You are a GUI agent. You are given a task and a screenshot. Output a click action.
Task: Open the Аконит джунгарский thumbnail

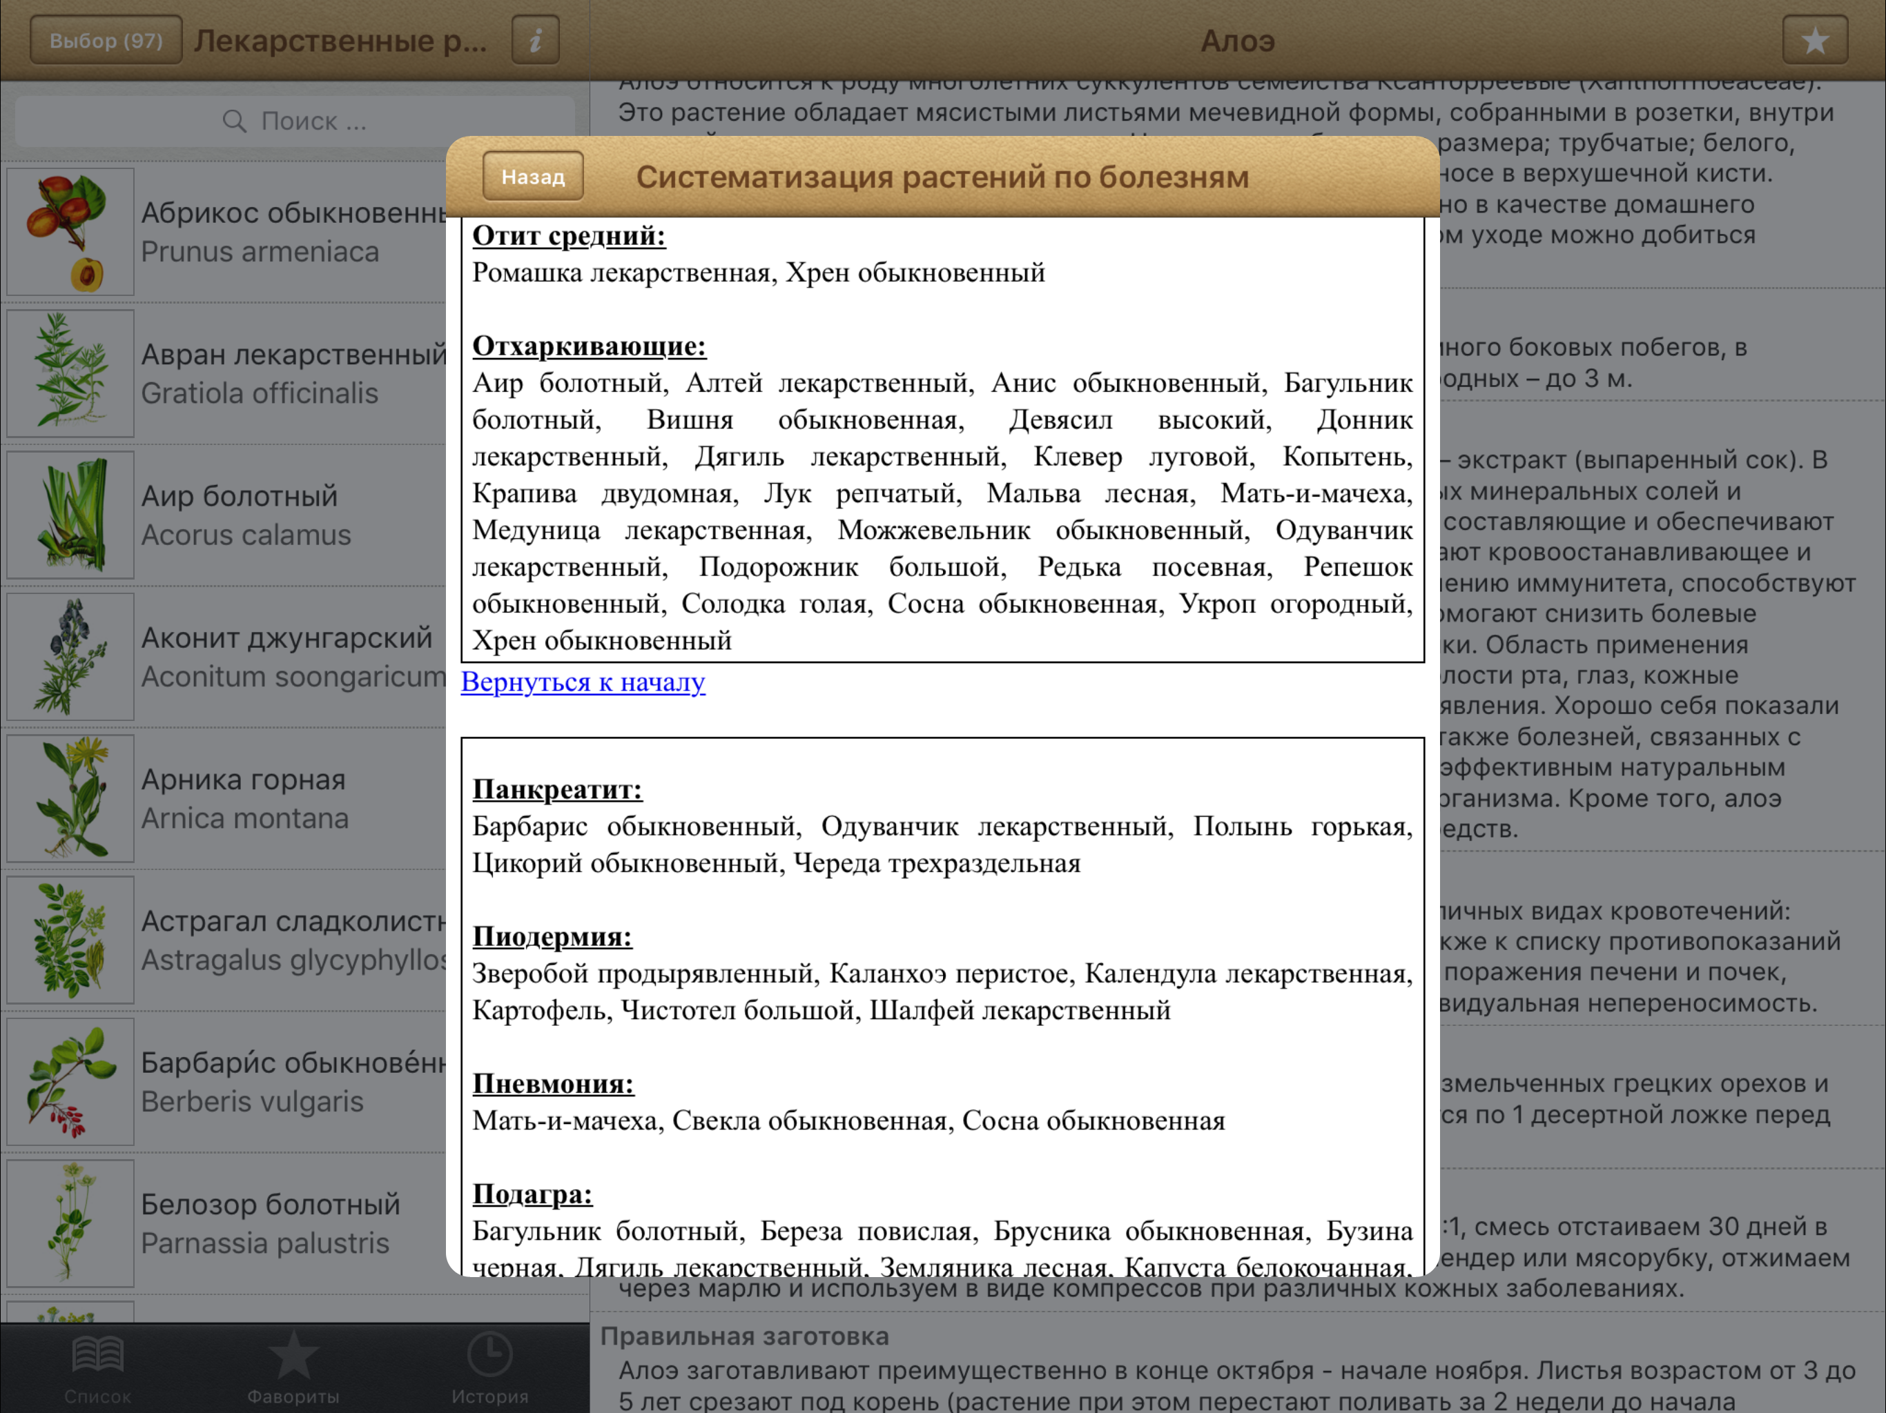pos(70,656)
